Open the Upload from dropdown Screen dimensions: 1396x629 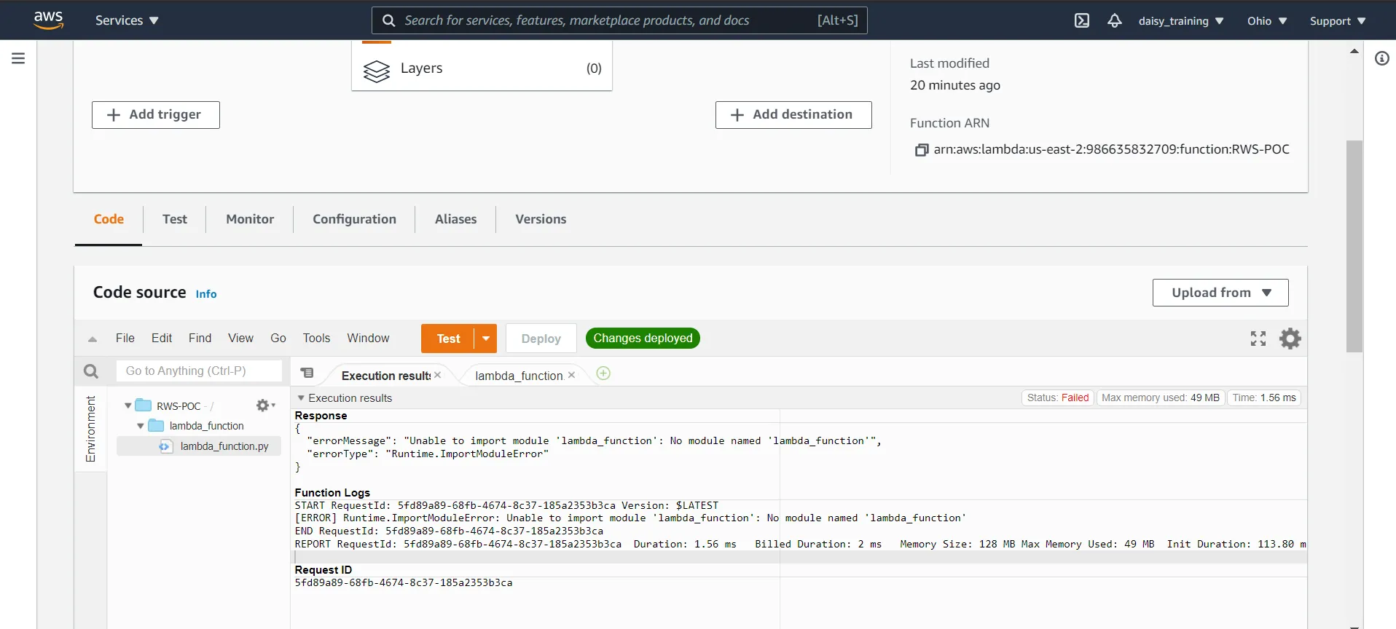click(1220, 293)
